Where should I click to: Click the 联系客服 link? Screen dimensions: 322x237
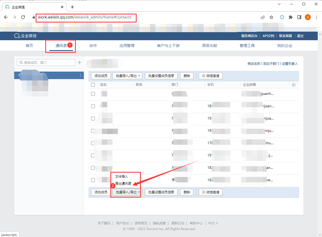[x=286, y=36]
